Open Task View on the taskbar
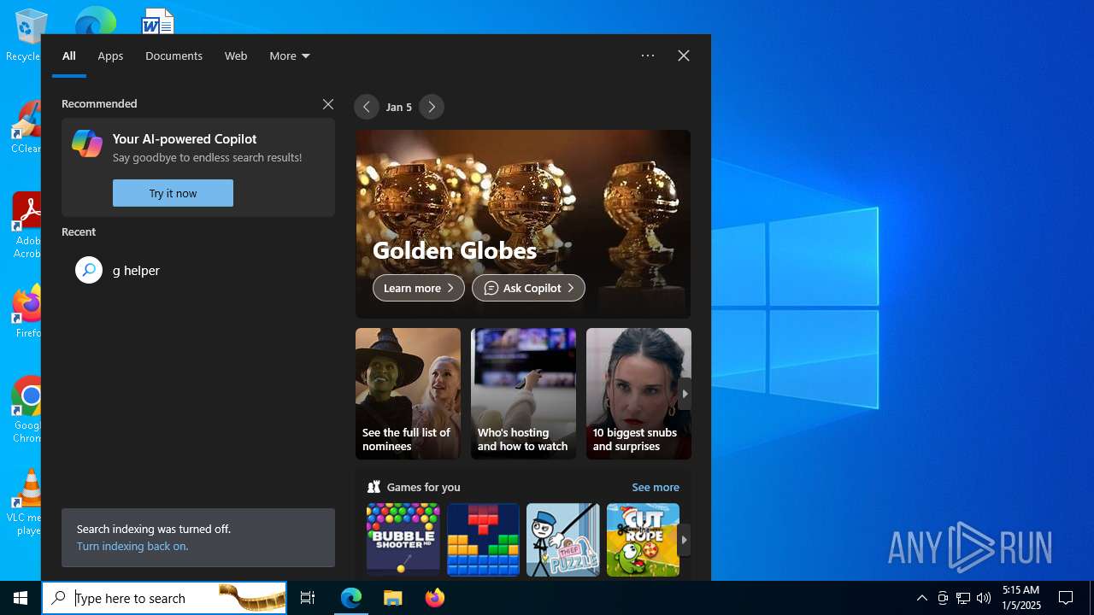Image resolution: width=1094 pixels, height=615 pixels. click(308, 598)
